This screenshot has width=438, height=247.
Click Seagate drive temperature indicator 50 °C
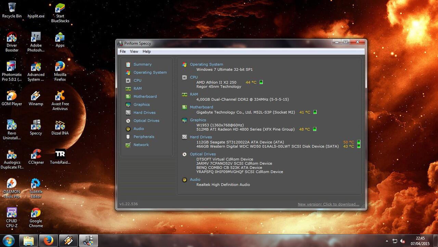pyautogui.click(x=359, y=142)
